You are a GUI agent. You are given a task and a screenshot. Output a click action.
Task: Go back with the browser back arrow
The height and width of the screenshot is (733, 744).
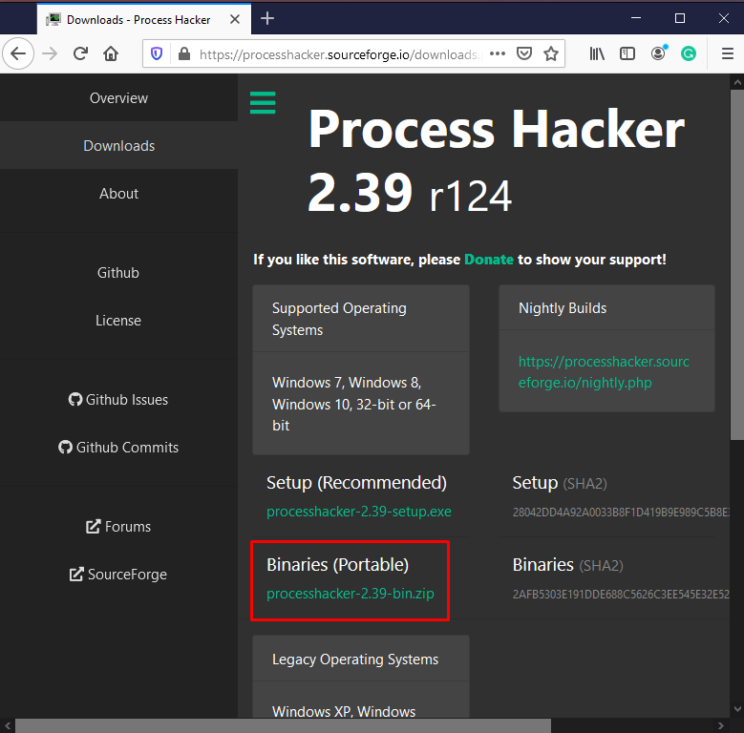18,53
